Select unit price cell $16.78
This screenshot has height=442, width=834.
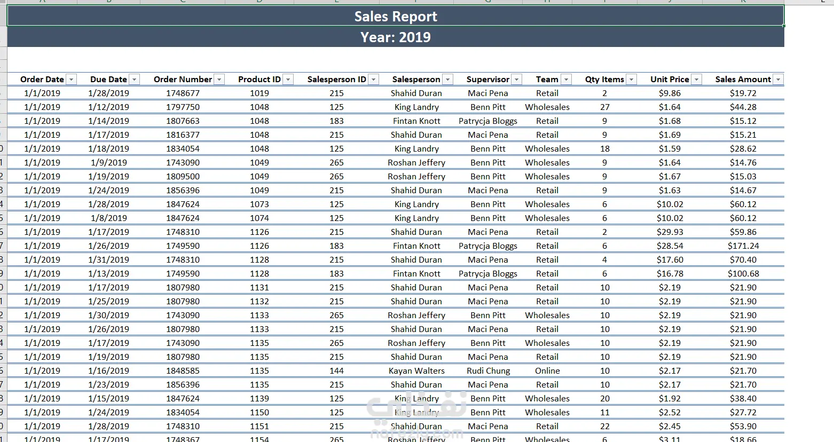click(670, 273)
